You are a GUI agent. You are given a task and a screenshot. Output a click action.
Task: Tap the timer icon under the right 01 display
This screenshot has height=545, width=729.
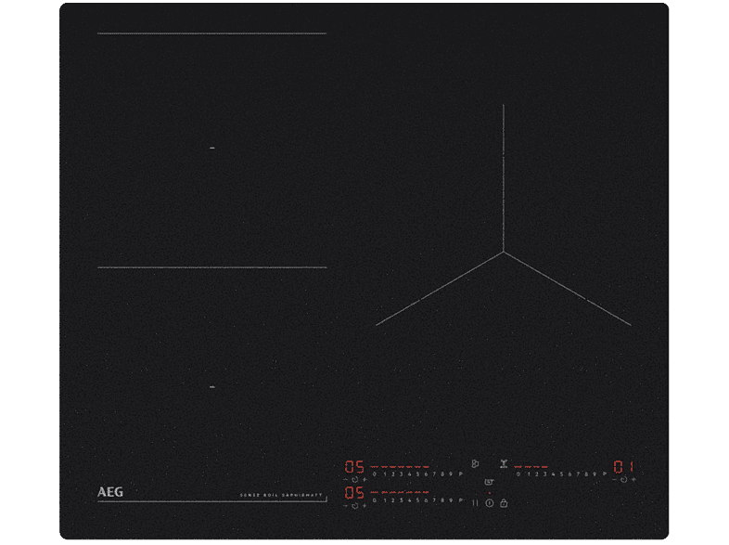pos(623,479)
